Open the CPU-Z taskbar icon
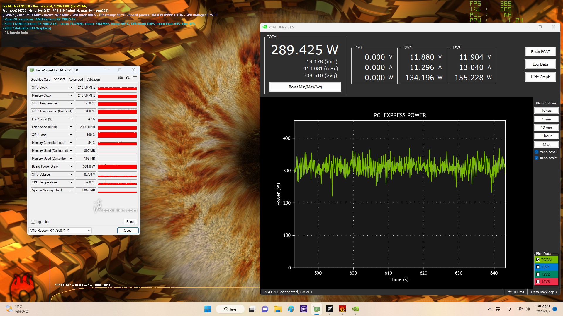This screenshot has height=316, width=563. pyautogui.click(x=304, y=309)
